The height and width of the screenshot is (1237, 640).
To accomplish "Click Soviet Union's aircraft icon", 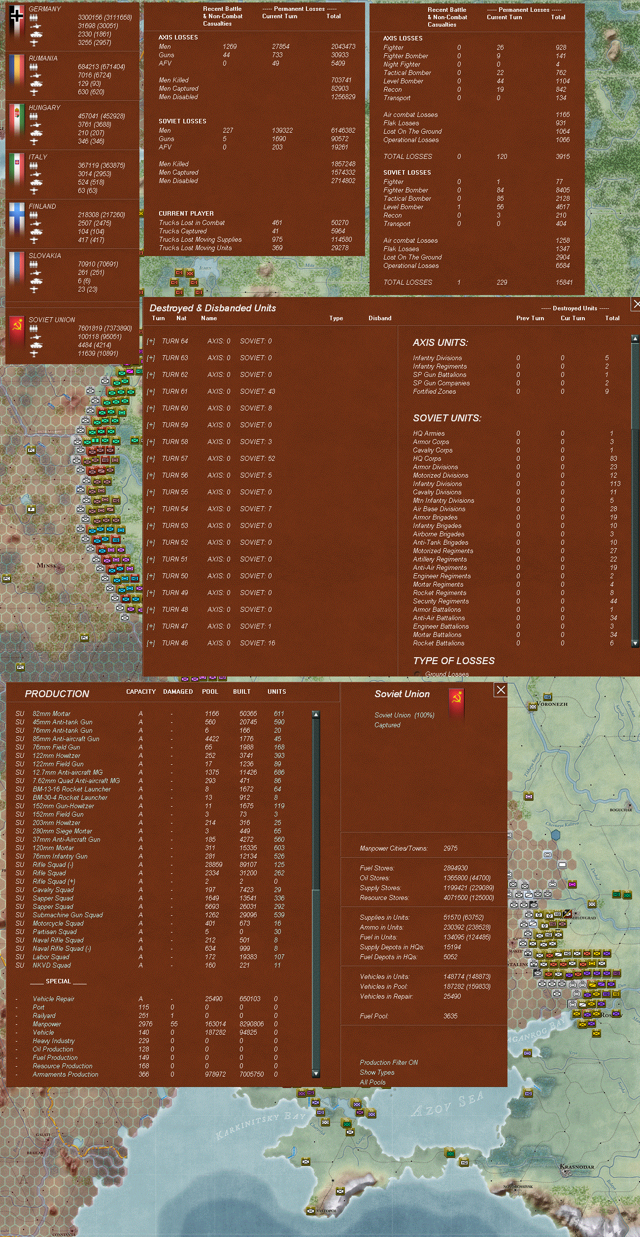I will point(34,354).
